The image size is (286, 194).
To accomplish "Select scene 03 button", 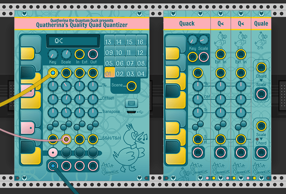I will [131, 72].
